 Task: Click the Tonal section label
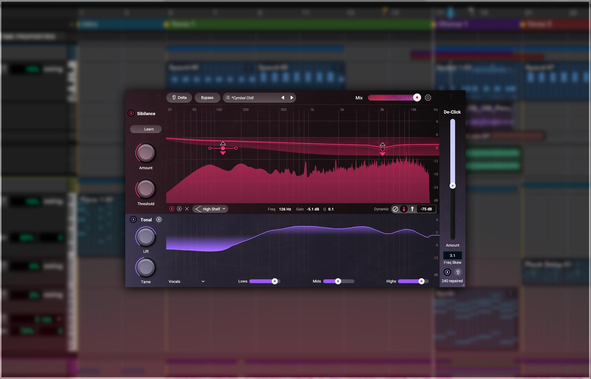pyautogui.click(x=146, y=220)
